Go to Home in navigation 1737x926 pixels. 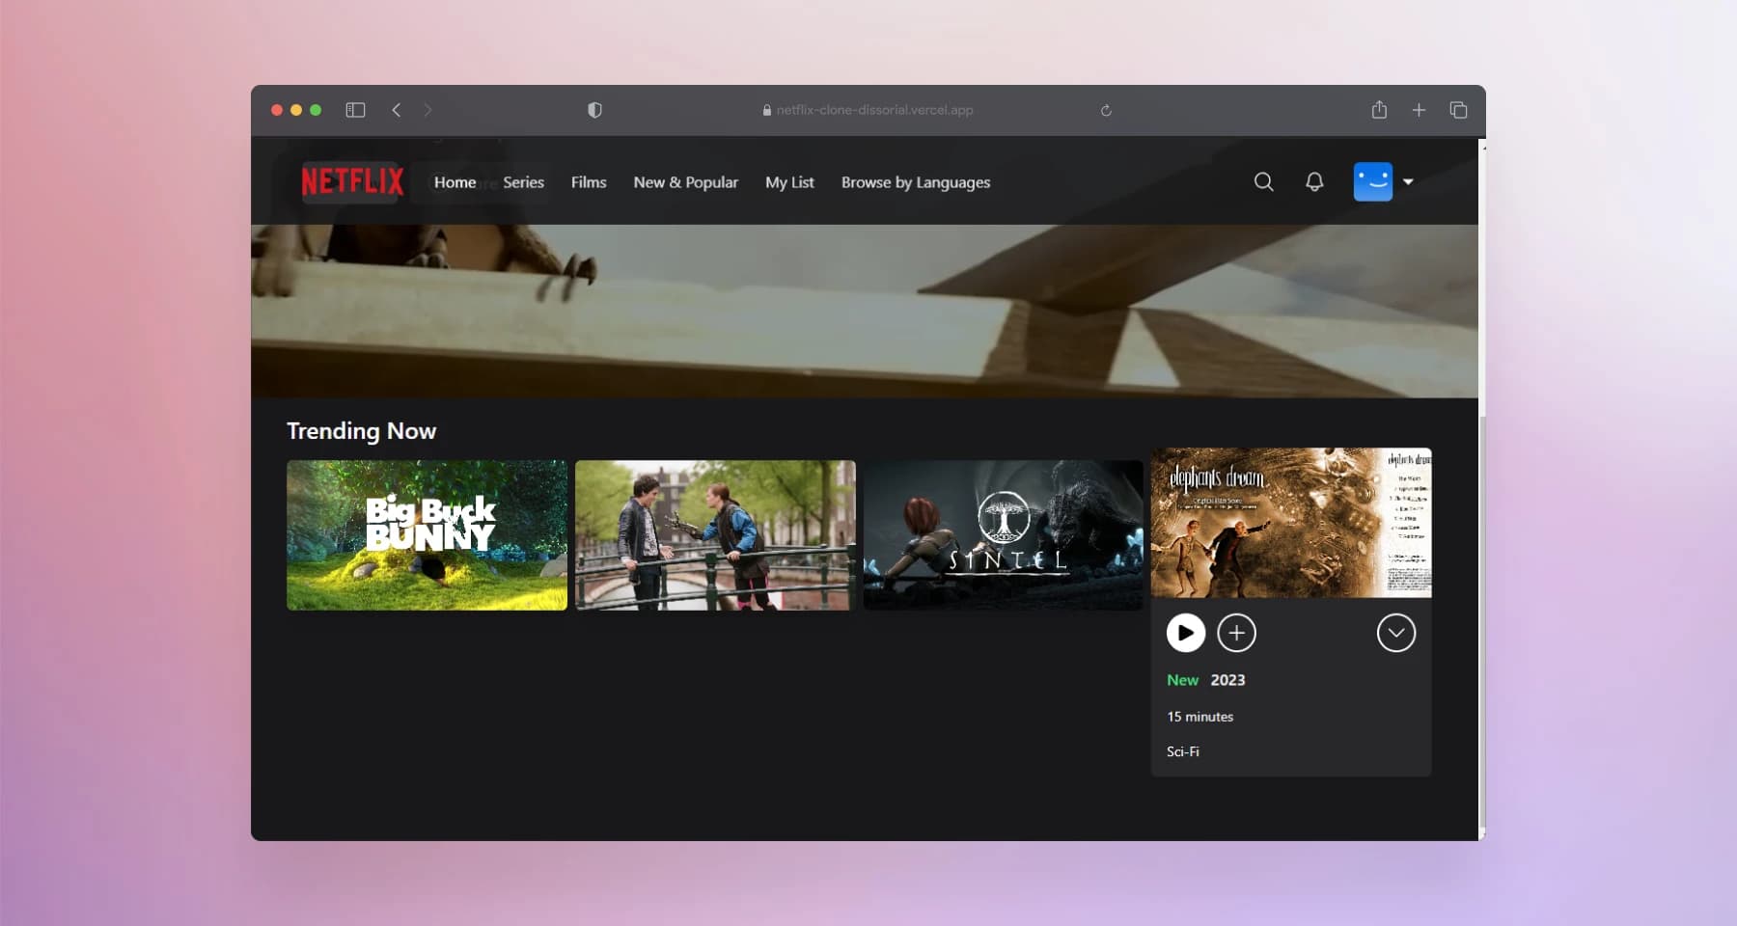455,182
